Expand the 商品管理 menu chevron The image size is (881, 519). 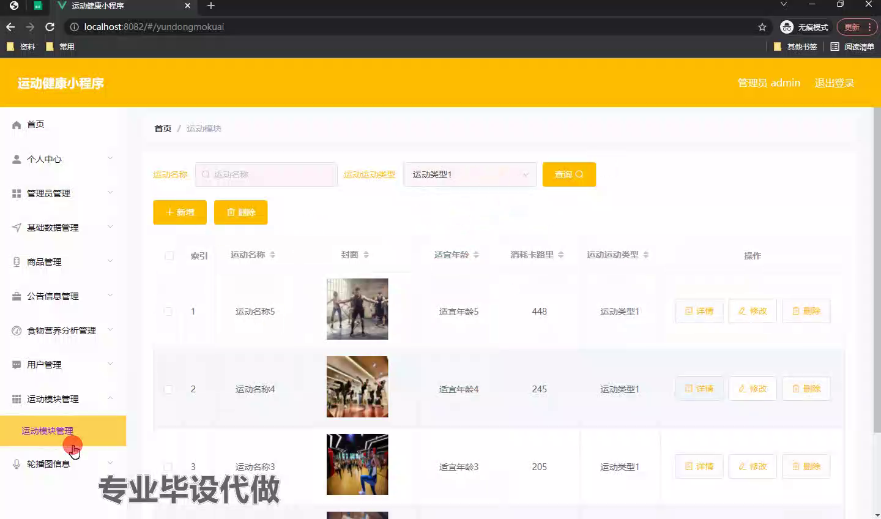110,261
